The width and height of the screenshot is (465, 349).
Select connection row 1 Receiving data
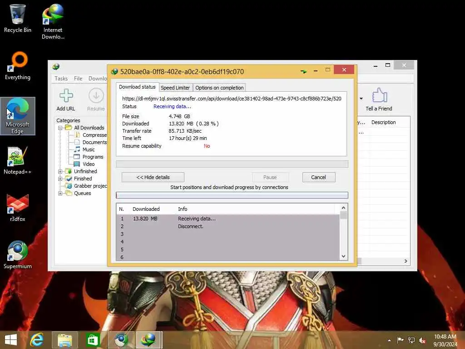[x=228, y=219]
